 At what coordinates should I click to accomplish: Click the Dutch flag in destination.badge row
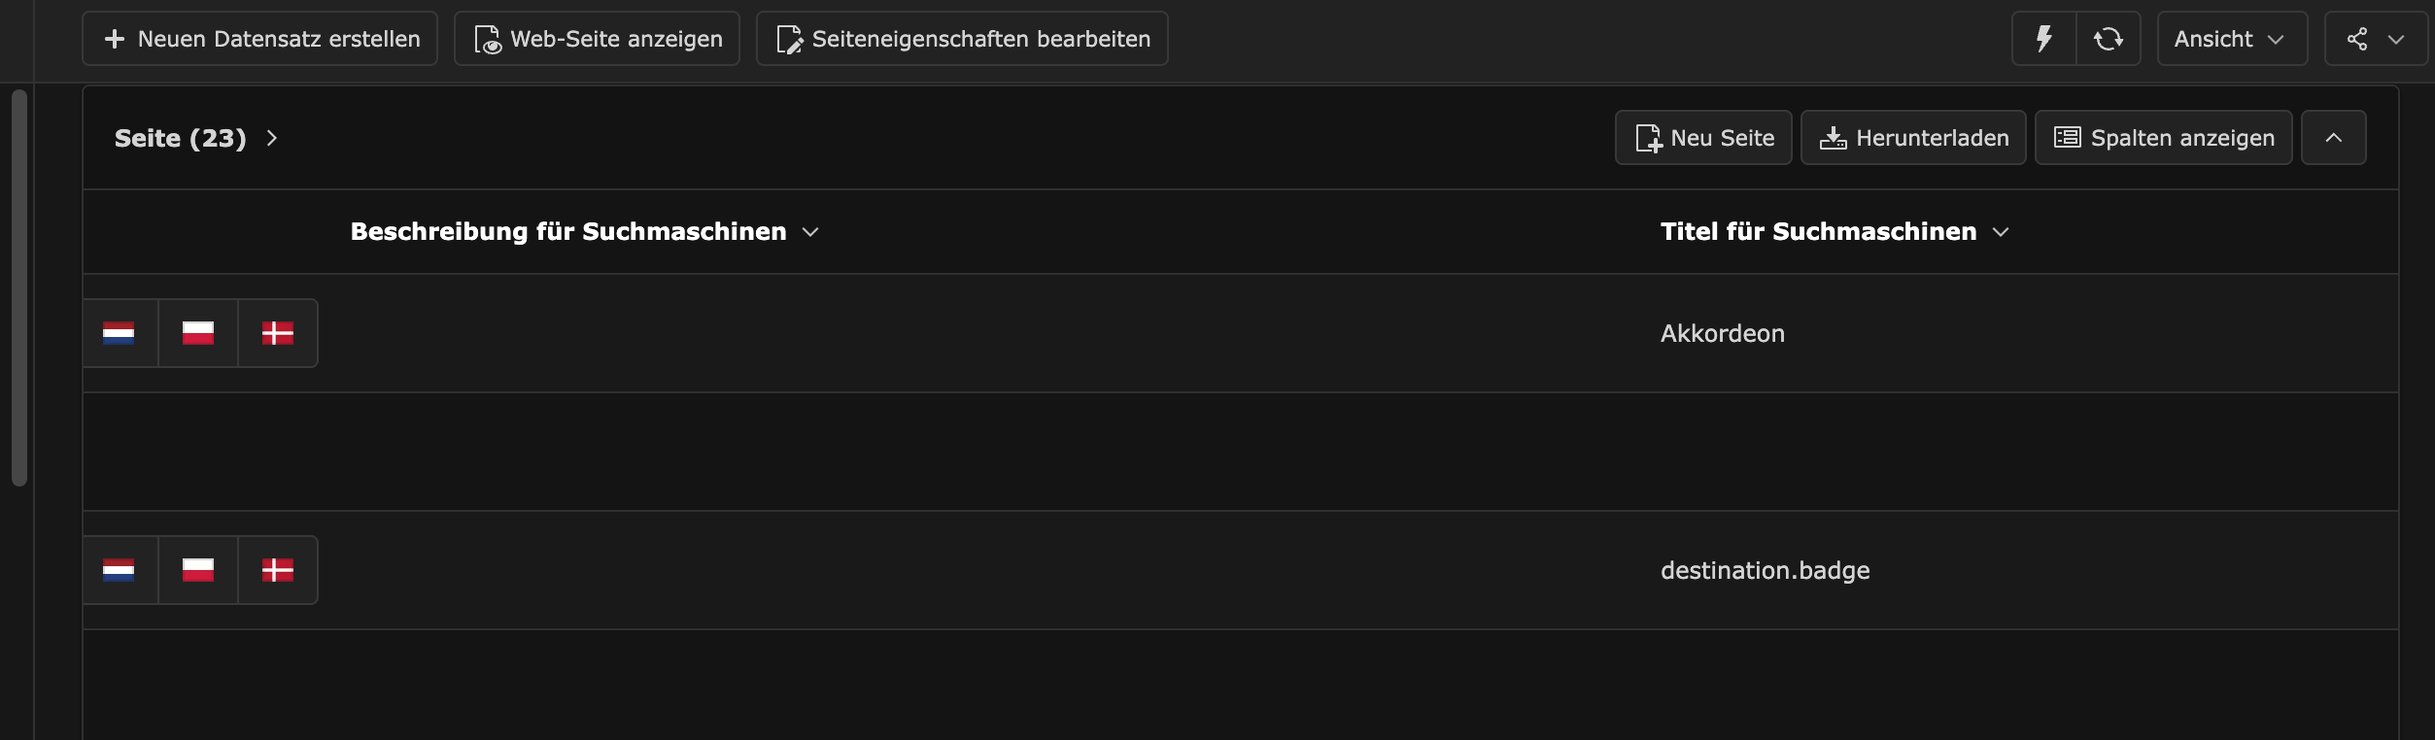(x=119, y=571)
